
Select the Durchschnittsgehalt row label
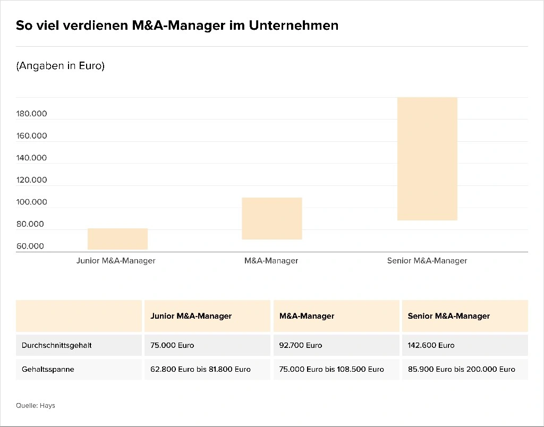pos(57,345)
